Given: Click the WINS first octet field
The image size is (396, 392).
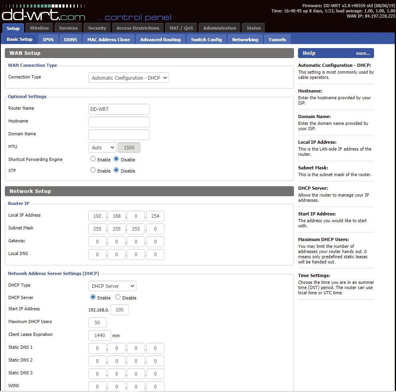Looking at the screenshot, I should (x=97, y=386).
